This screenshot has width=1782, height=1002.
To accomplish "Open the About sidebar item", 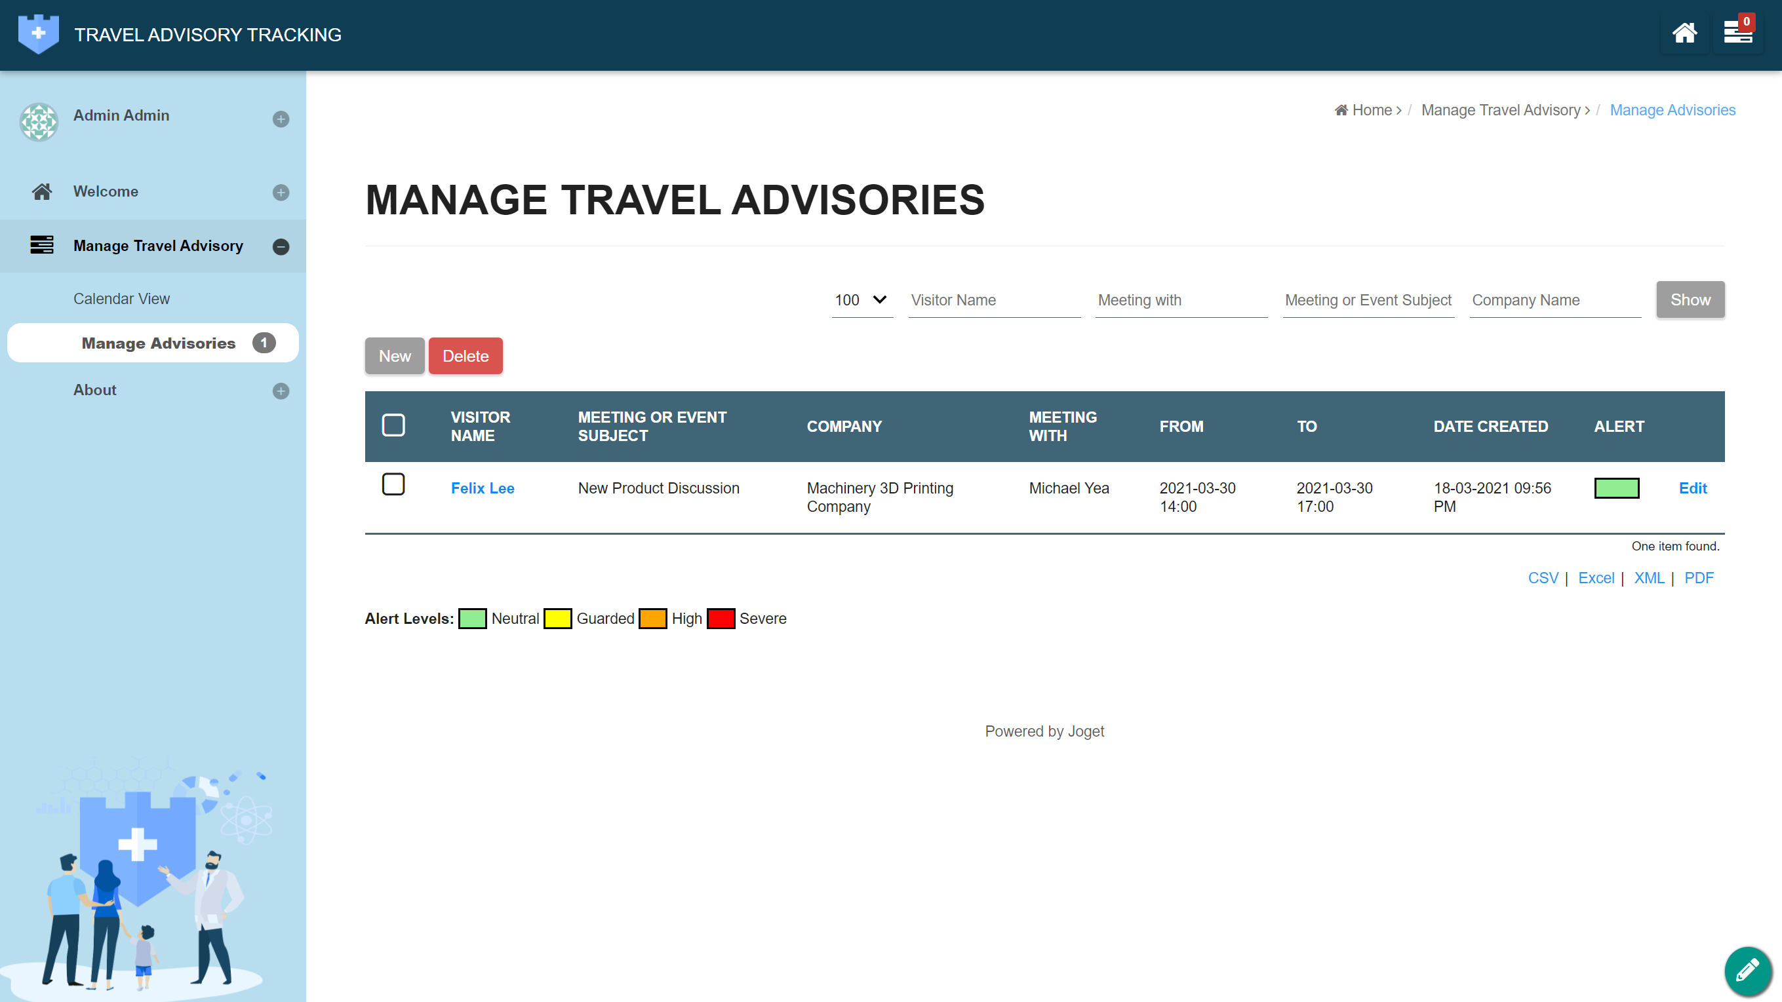I will coord(95,390).
